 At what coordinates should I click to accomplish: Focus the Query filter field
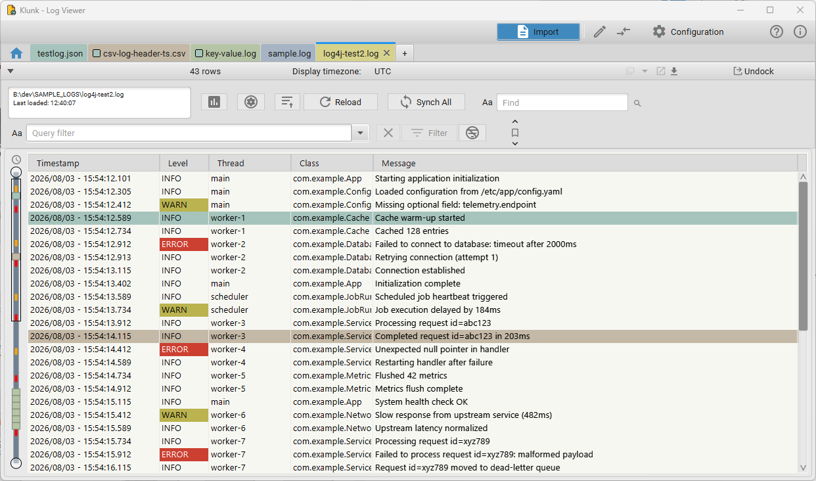[x=189, y=133]
